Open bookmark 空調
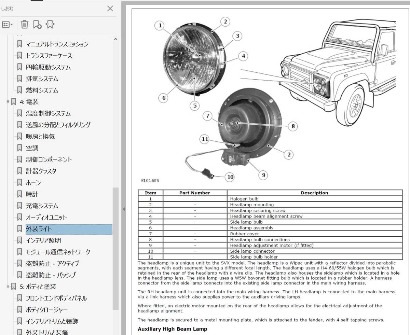Image resolution: width=410 pixels, height=335 pixels. coord(32,148)
